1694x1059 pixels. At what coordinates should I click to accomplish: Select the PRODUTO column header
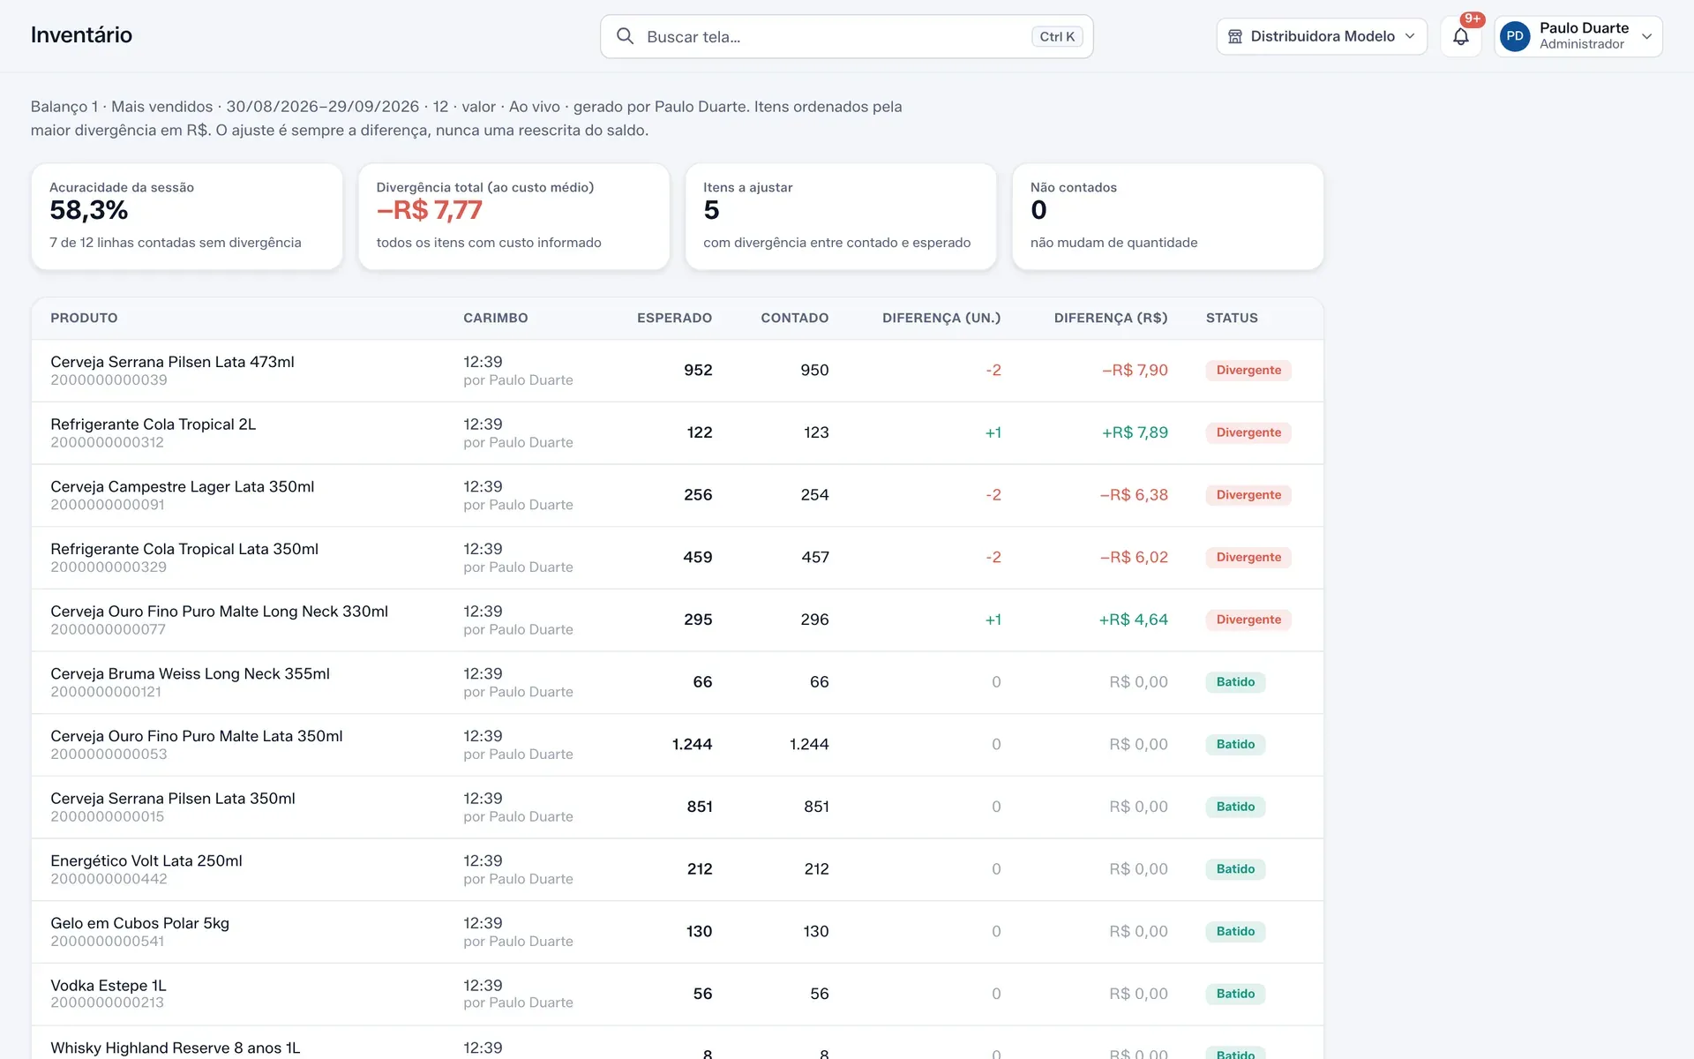pos(84,318)
